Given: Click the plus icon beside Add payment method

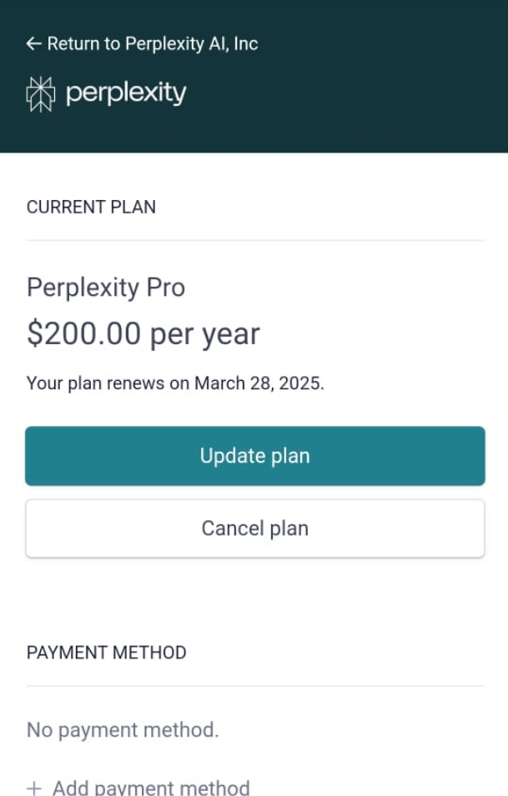Looking at the screenshot, I should pyautogui.click(x=34, y=788).
